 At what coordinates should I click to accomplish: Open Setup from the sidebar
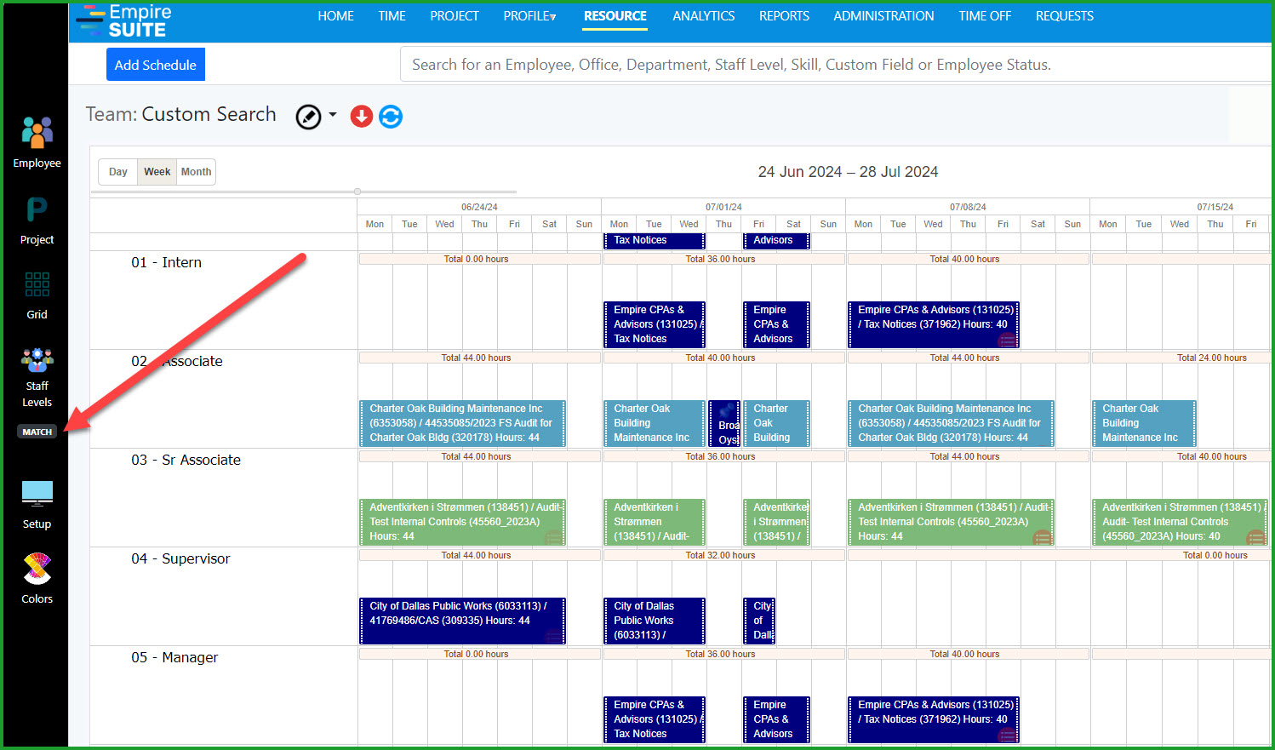[x=37, y=505]
